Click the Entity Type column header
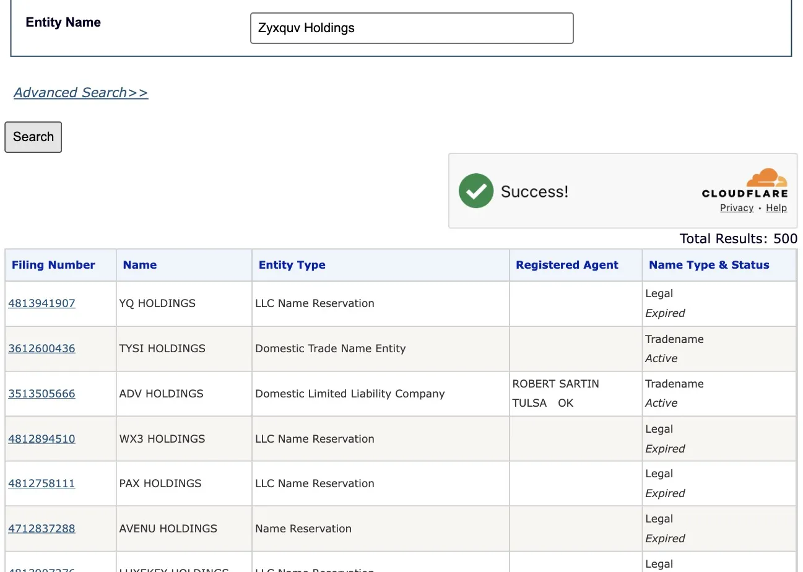This screenshot has height=572, width=803. click(x=381, y=265)
